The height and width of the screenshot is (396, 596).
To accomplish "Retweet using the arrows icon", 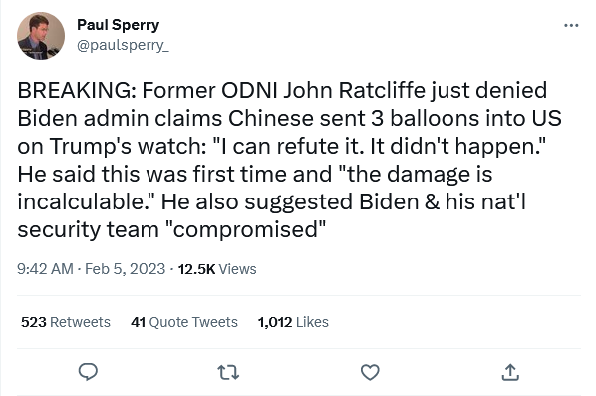I will [228, 372].
